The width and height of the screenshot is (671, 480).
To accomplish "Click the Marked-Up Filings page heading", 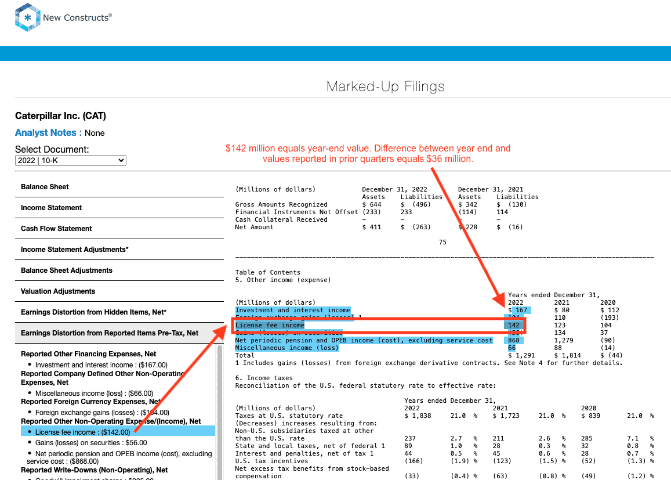I will tap(385, 86).
